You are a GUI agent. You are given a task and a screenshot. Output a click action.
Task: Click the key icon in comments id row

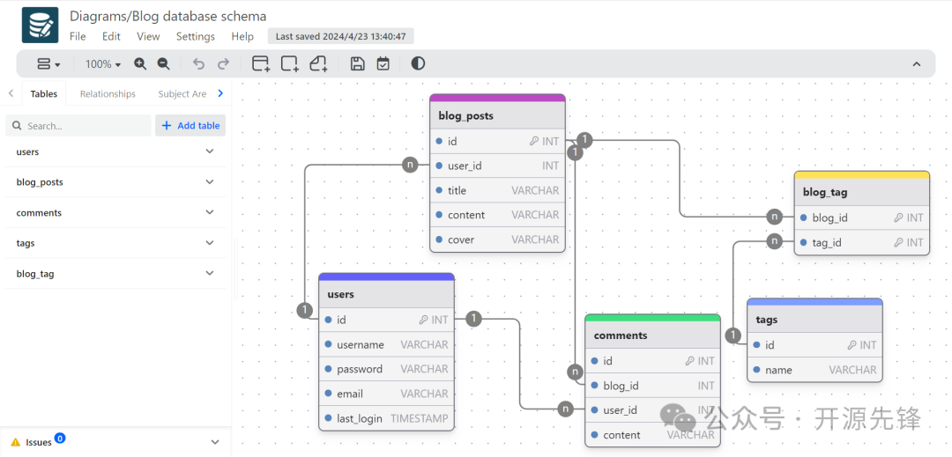[x=689, y=361]
